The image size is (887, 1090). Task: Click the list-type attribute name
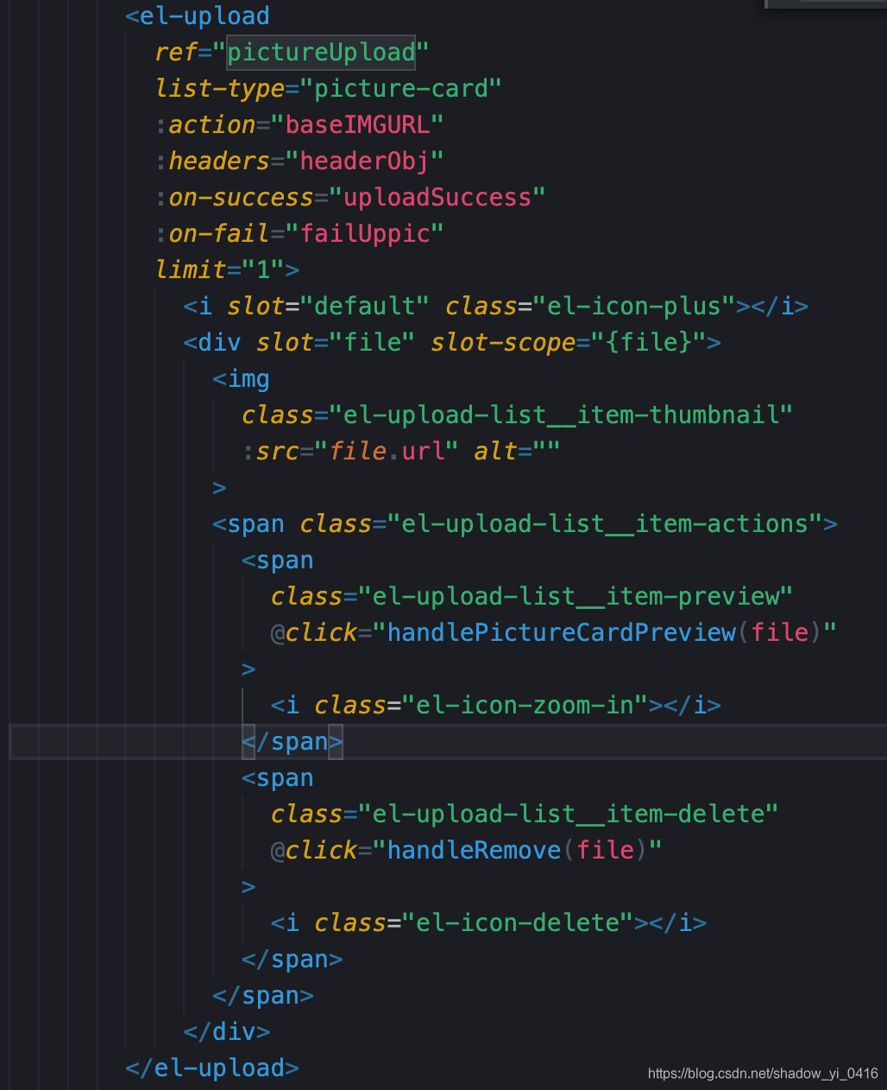pos(220,89)
